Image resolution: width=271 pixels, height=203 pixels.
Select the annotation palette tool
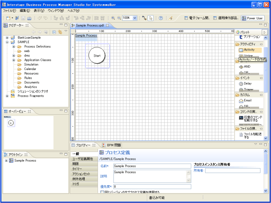pos(250,37)
